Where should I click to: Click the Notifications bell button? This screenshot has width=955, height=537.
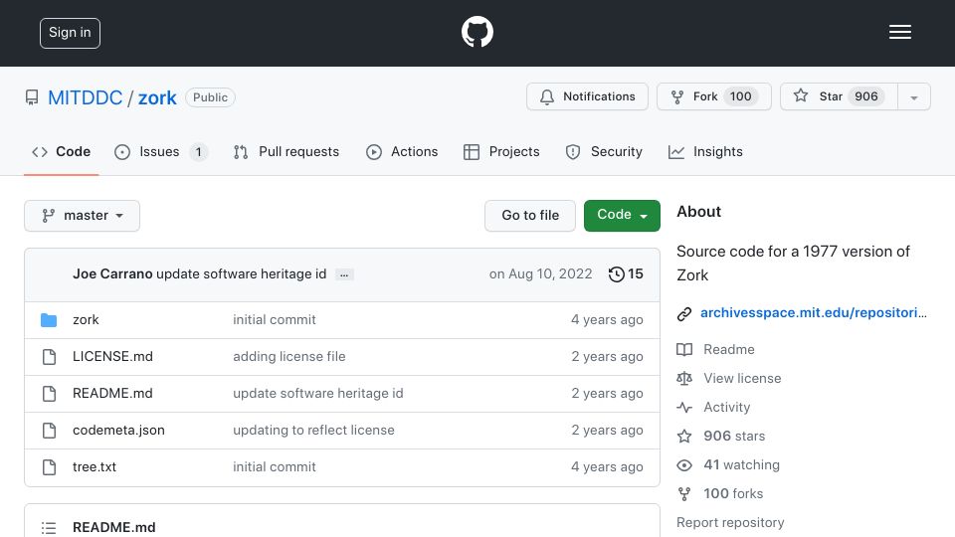(587, 96)
